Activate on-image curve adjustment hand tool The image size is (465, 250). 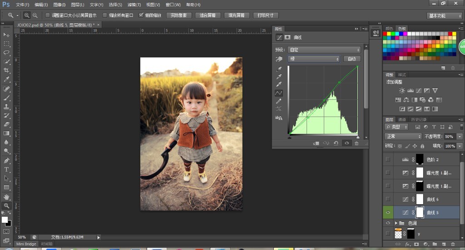tap(279, 59)
